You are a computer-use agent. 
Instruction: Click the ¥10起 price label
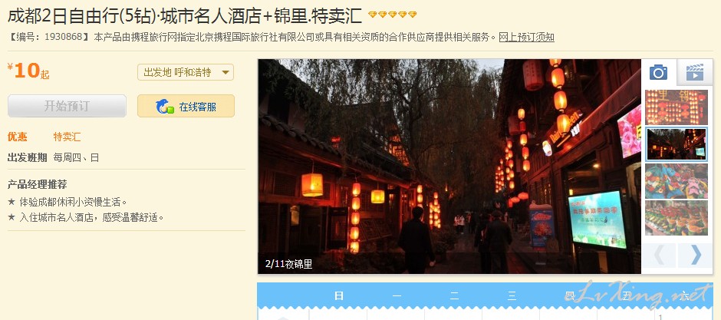[x=28, y=71]
